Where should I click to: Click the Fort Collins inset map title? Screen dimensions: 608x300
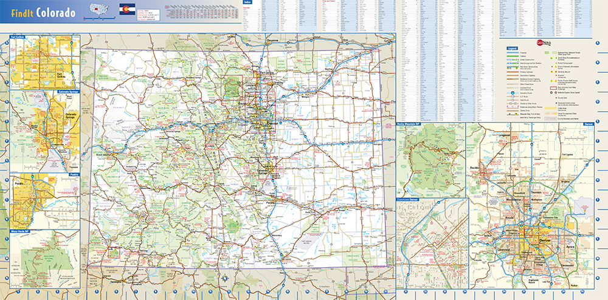(x=18, y=37)
